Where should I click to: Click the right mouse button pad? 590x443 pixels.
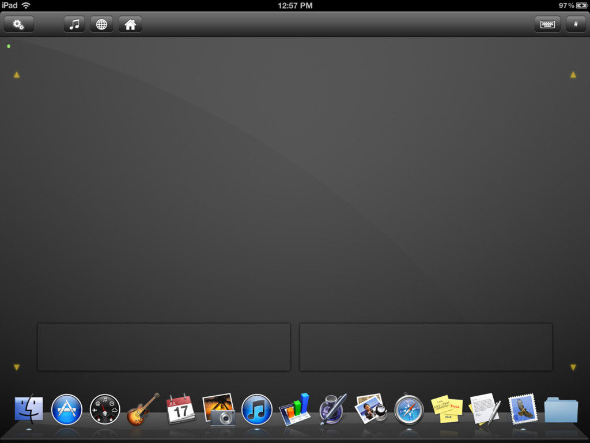(x=426, y=347)
